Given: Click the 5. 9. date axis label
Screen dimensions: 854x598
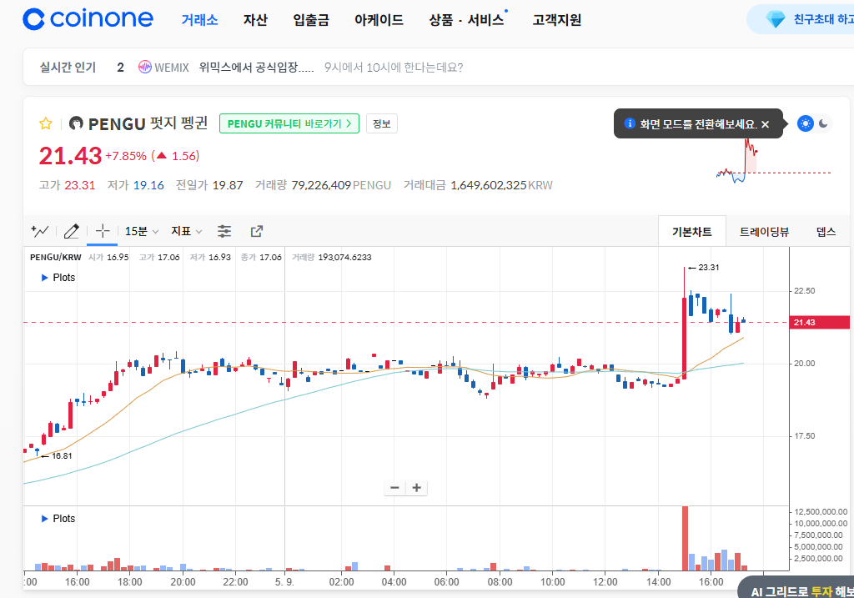Looking at the screenshot, I should (284, 581).
